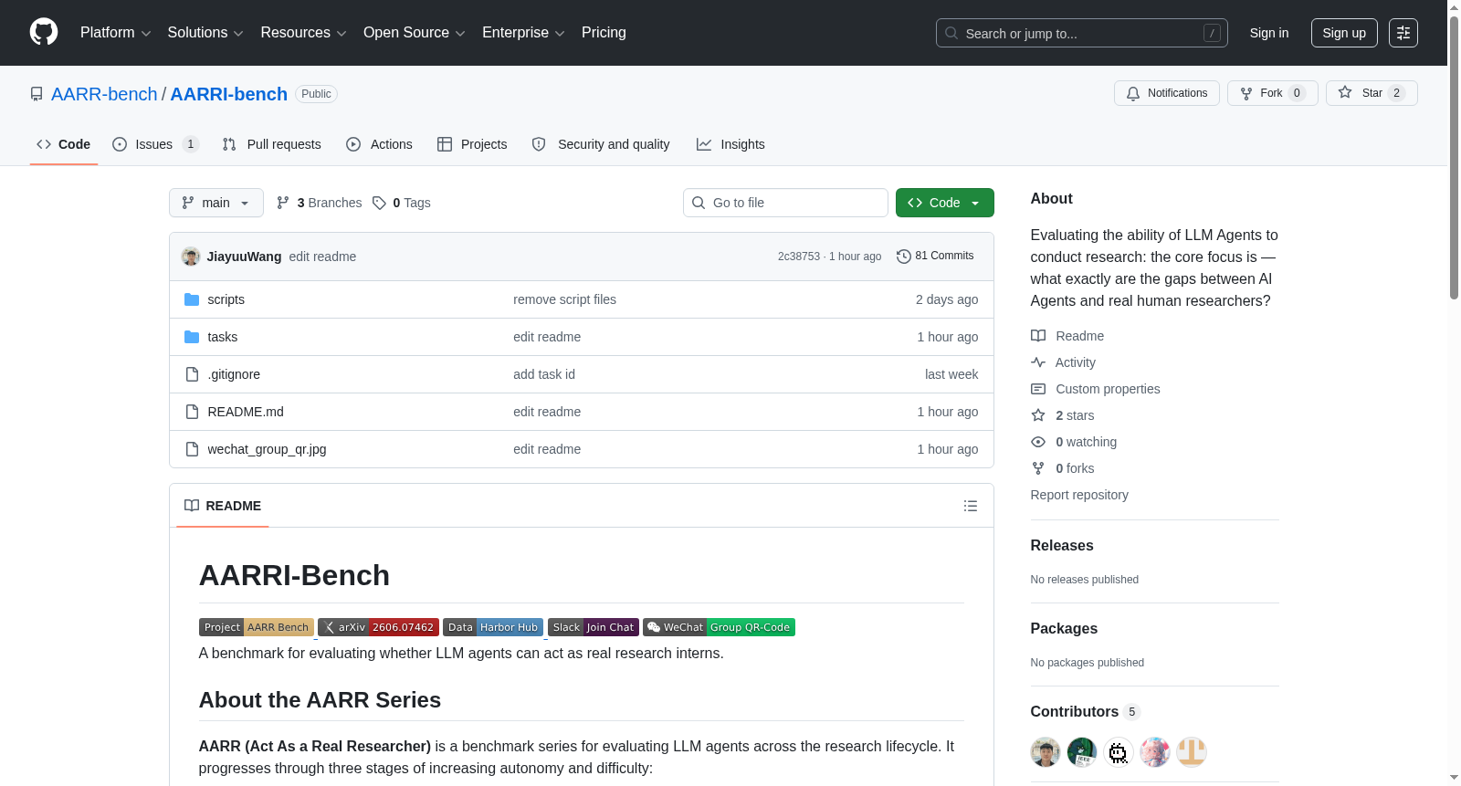1461x786 pixels.
Task: Open the 81 Commits history
Action: click(x=936, y=257)
